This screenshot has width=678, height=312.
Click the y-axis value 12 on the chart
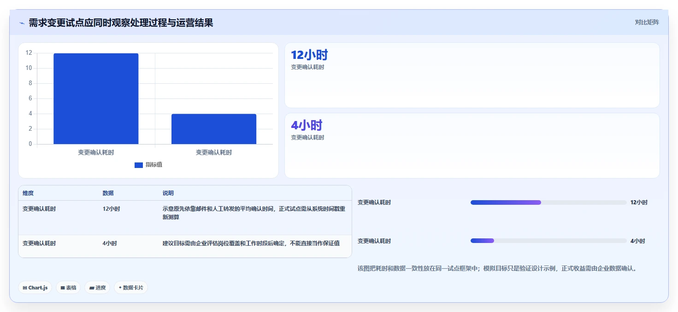(x=29, y=53)
